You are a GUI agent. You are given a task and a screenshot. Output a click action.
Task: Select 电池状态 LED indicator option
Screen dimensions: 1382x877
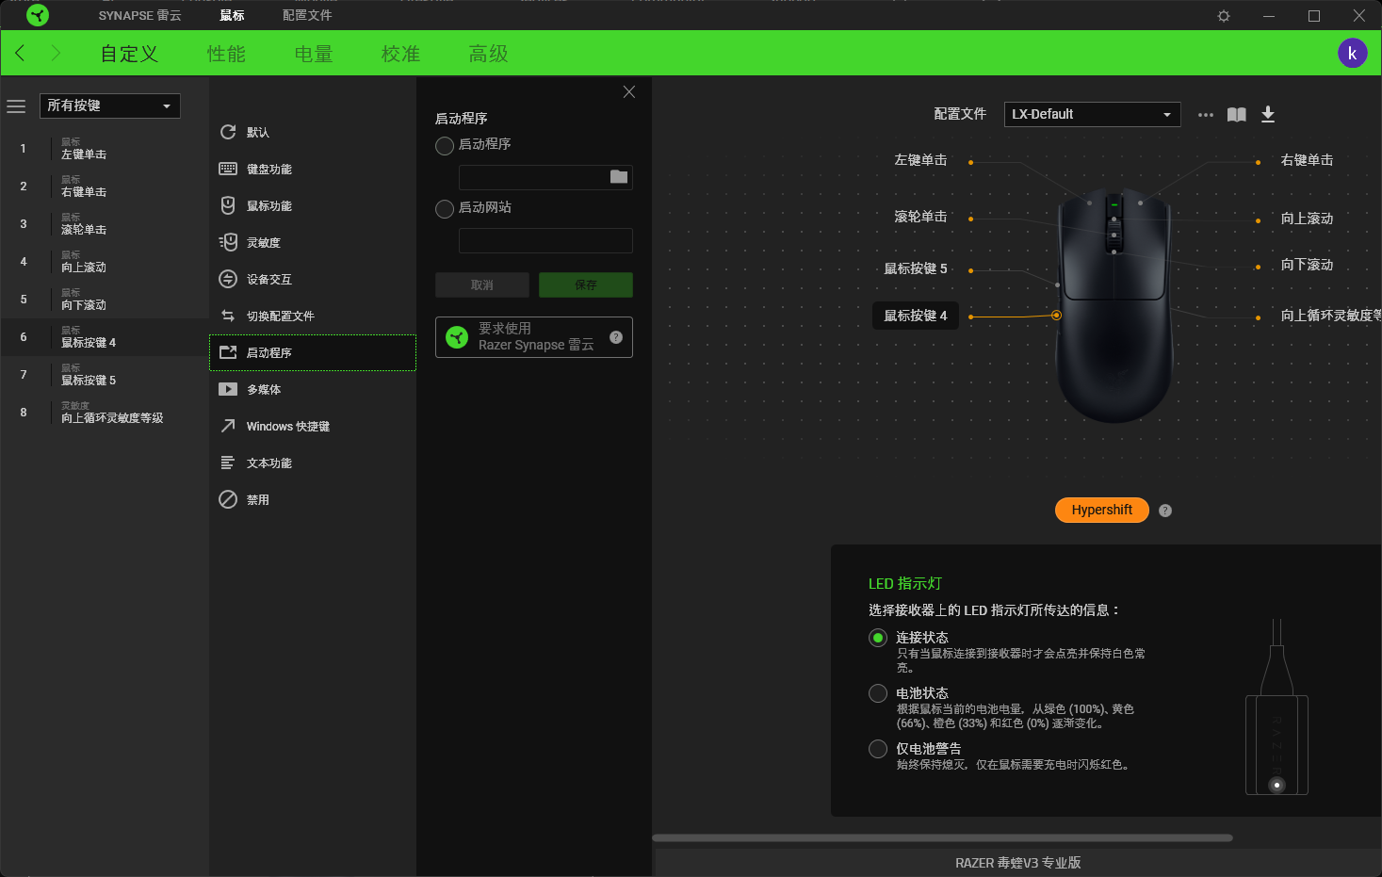click(x=878, y=693)
